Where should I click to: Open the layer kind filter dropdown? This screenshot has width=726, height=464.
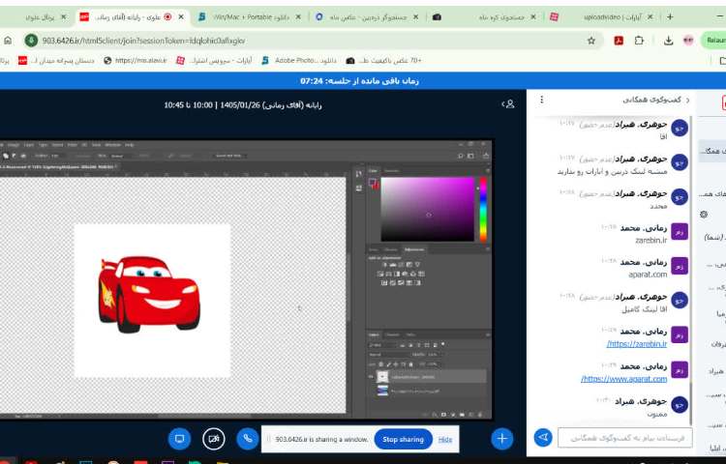[x=382, y=345]
